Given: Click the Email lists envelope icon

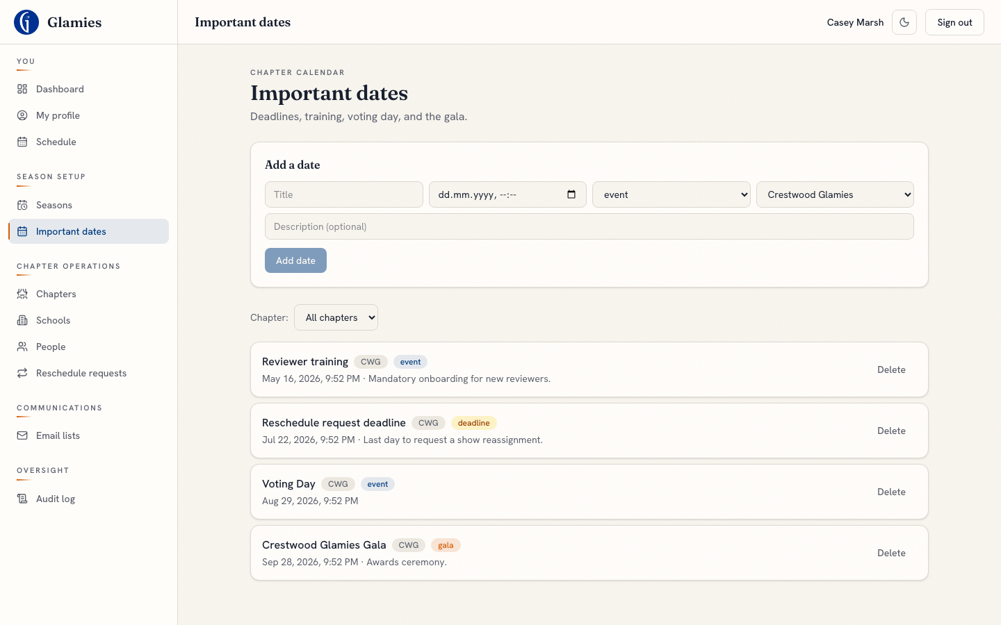Looking at the screenshot, I should point(22,435).
